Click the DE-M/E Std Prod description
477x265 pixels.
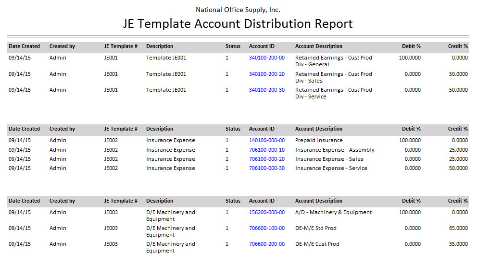[315, 228]
